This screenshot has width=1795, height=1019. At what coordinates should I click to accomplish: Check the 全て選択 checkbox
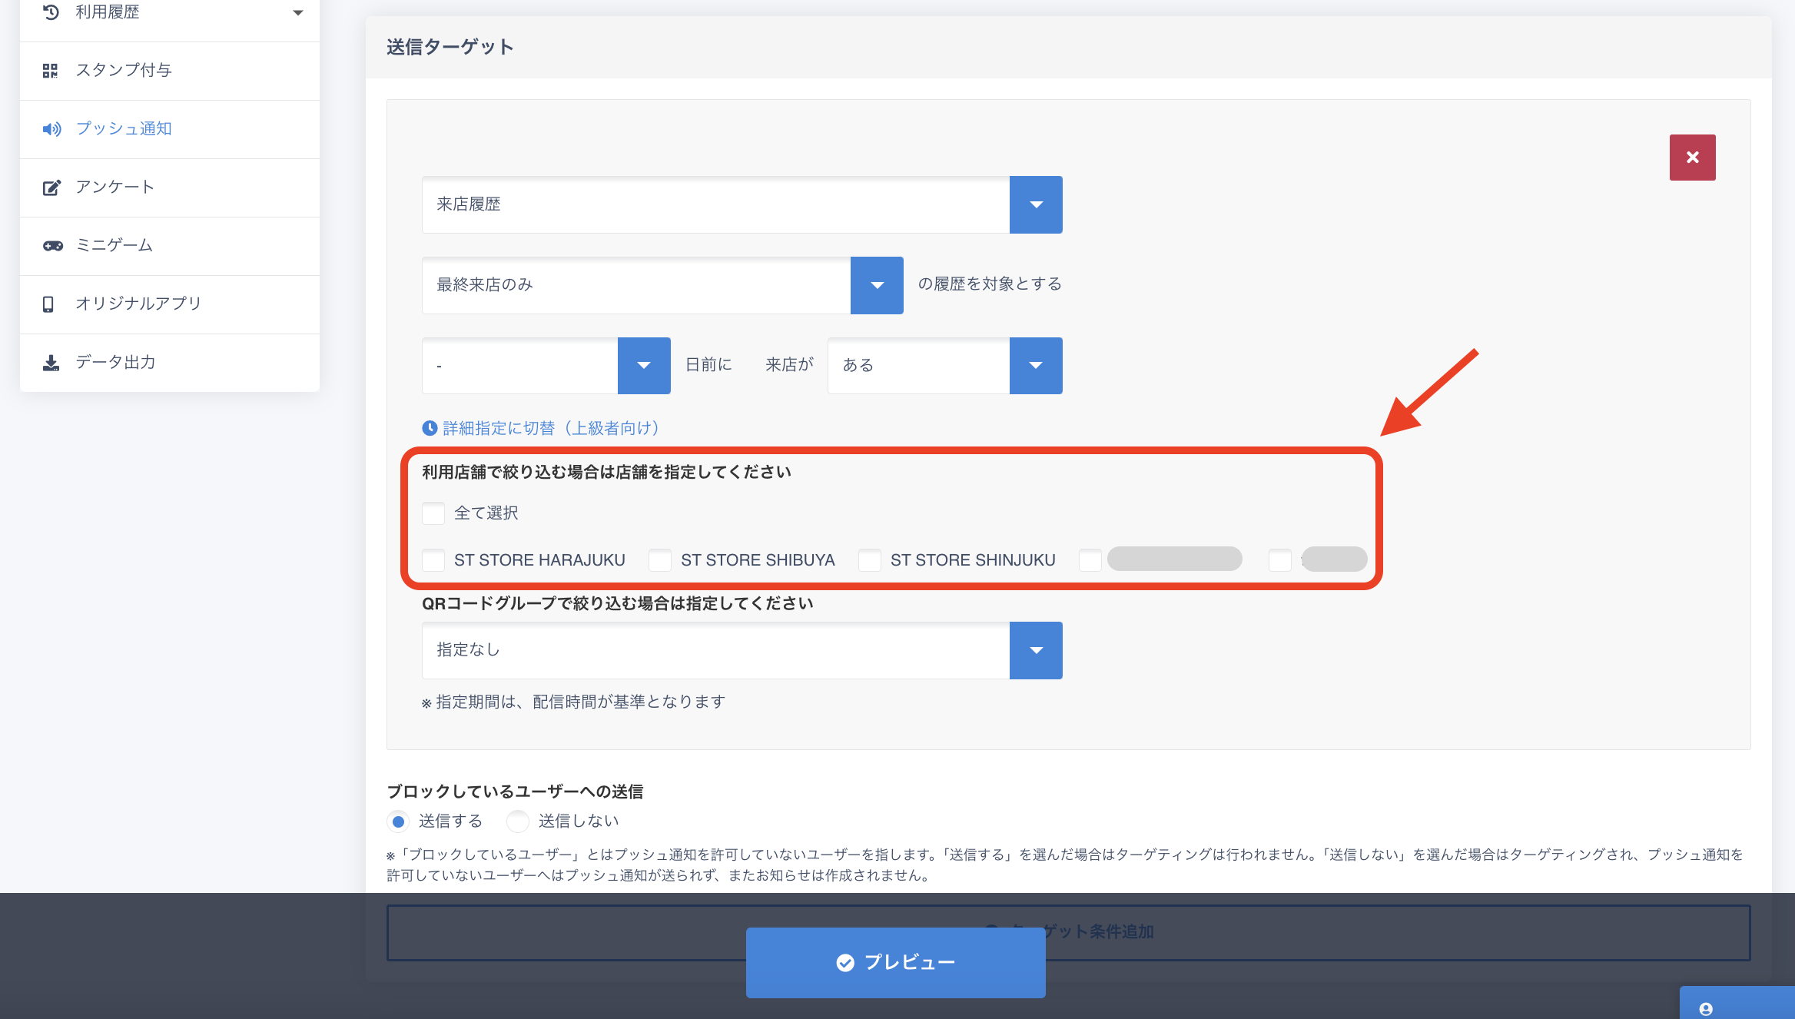[433, 513]
